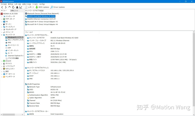Open the レポート(R) menu
Image resolution: width=195 pixels, height=116 pixels.
pyautogui.click(x=18, y=4)
